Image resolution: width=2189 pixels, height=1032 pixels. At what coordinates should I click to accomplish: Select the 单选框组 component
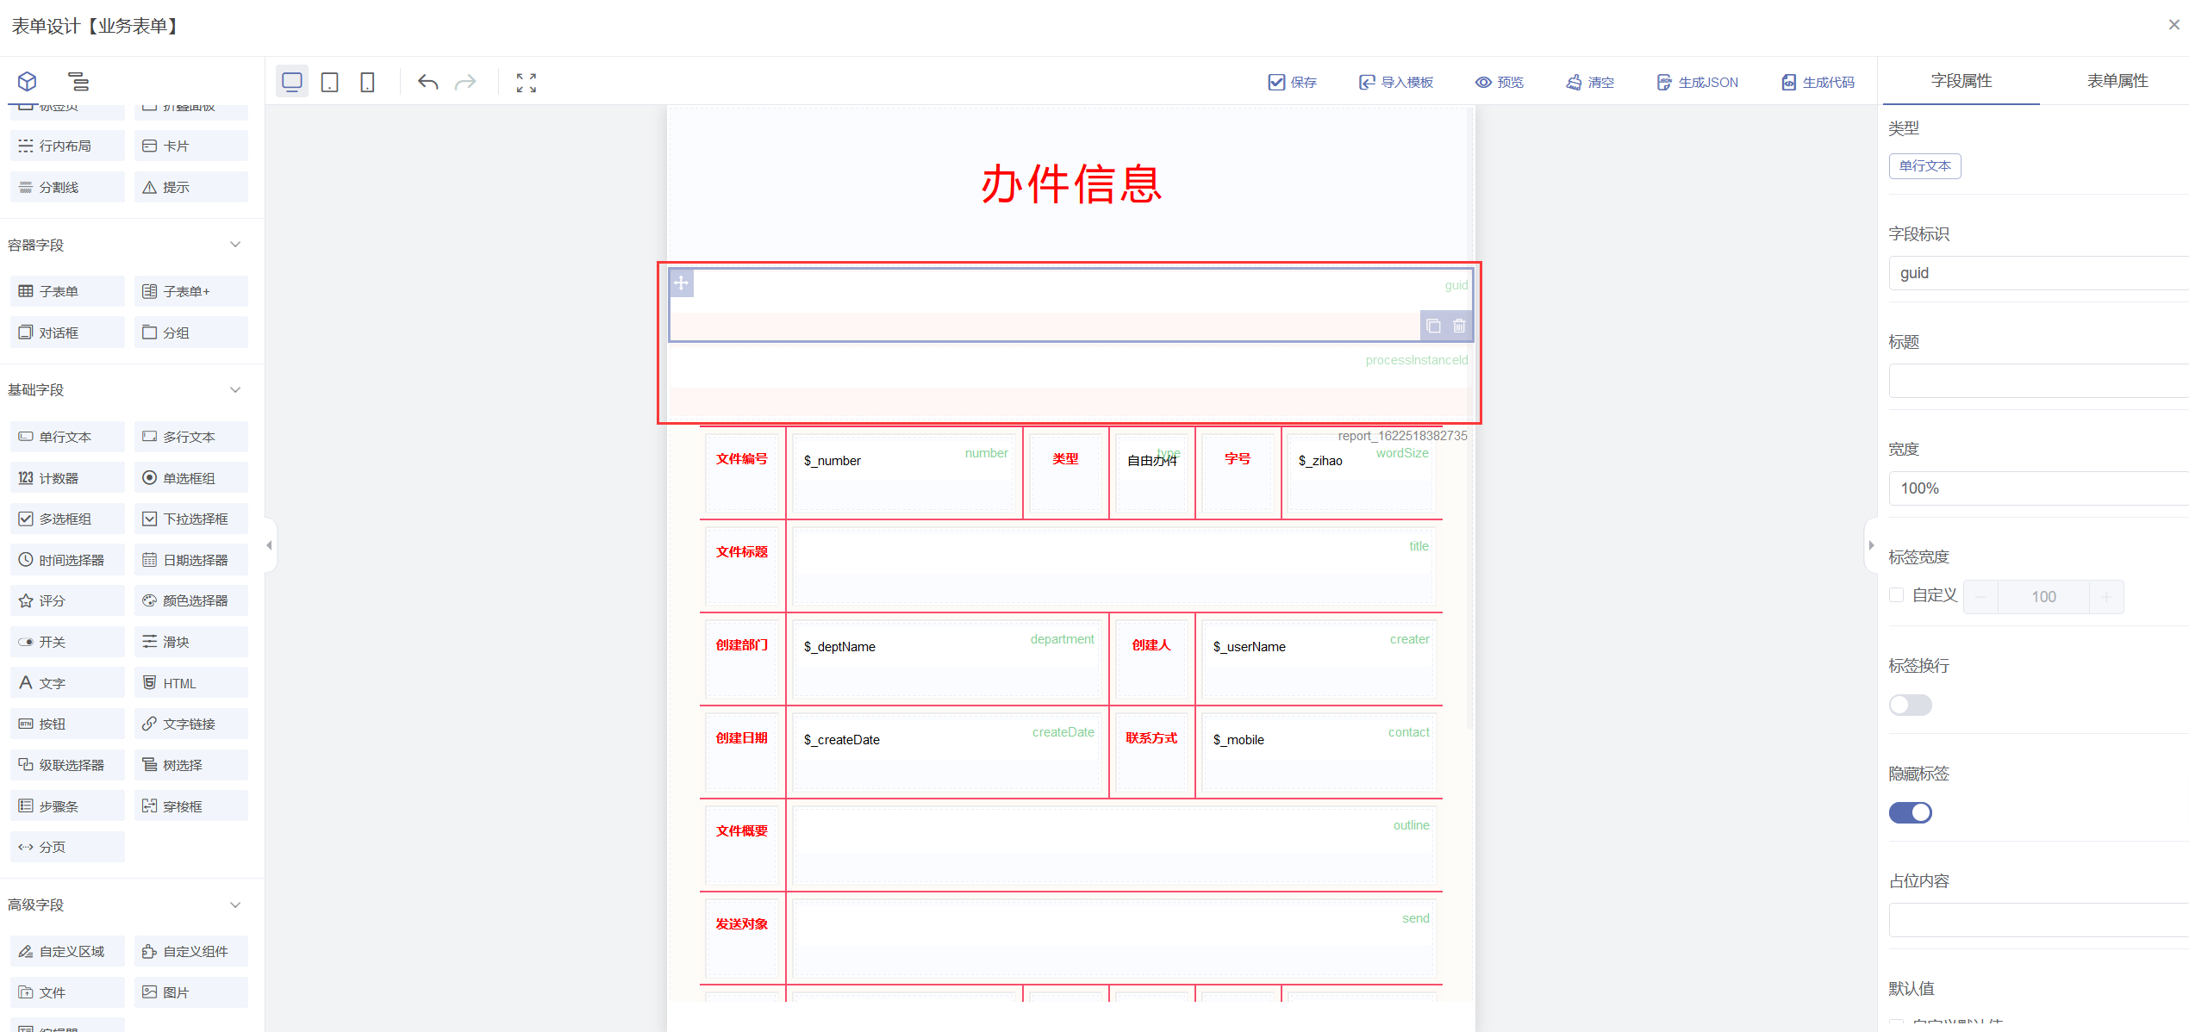[191, 478]
